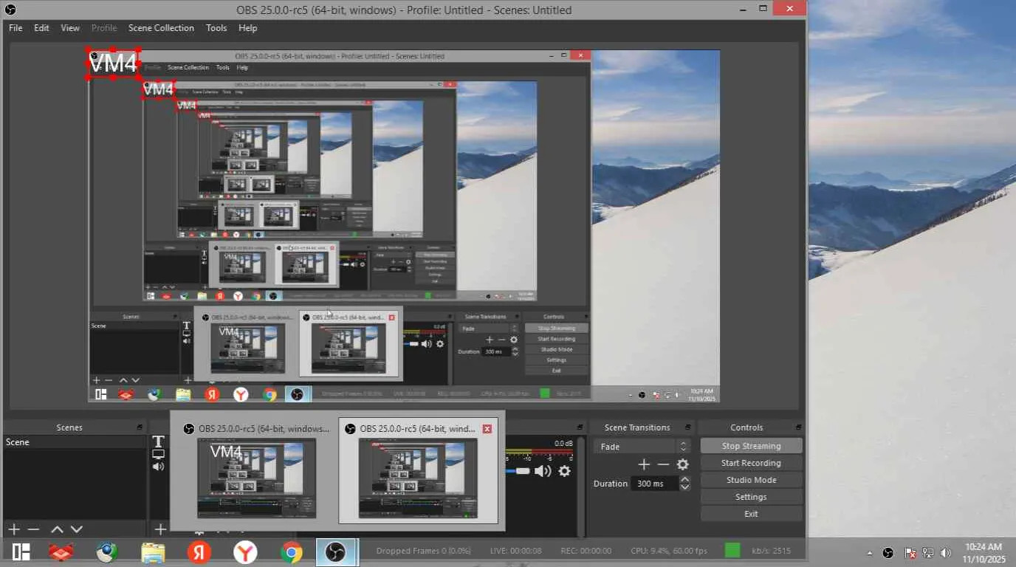Screen dimensions: 1016x567
Task: Click the kb/s bitrate status text
Action: 771,551
